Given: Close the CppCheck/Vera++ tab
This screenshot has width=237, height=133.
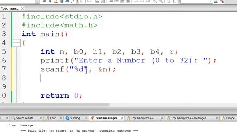Looking at the screenshot, I should coord(161,118).
